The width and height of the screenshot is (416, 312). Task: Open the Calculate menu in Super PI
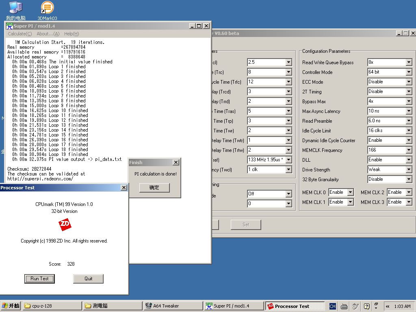click(x=19, y=34)
